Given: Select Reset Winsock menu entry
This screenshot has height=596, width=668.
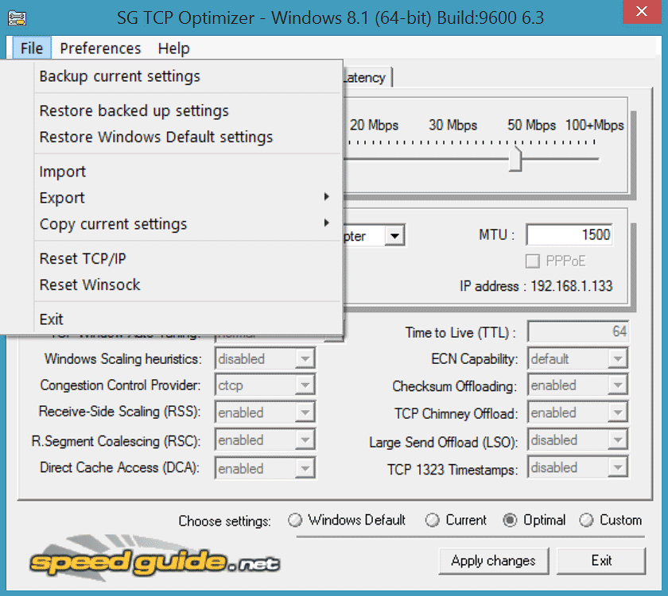Looking at the screenshot, I should pos(172,284).
